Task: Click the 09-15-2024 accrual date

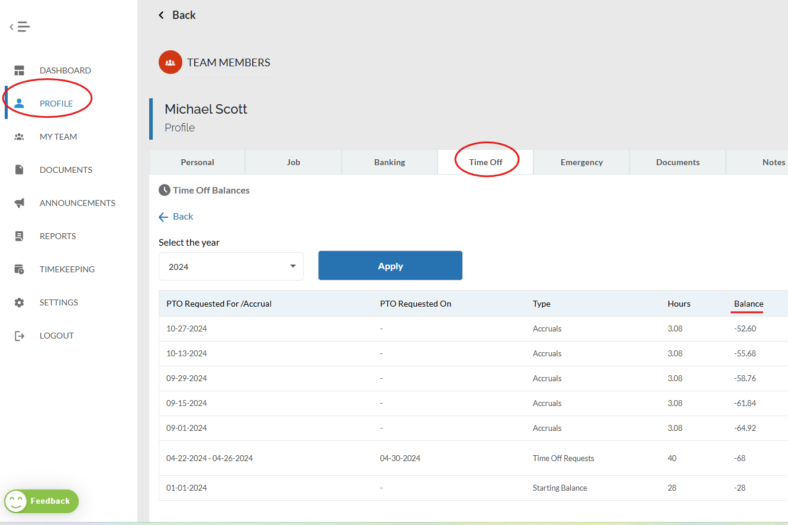Action: click(x=186, y=403)
